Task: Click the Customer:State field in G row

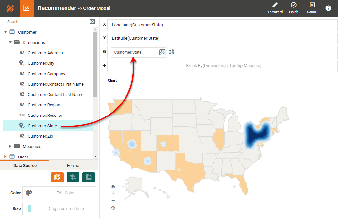Action: (x=134, y=52)
